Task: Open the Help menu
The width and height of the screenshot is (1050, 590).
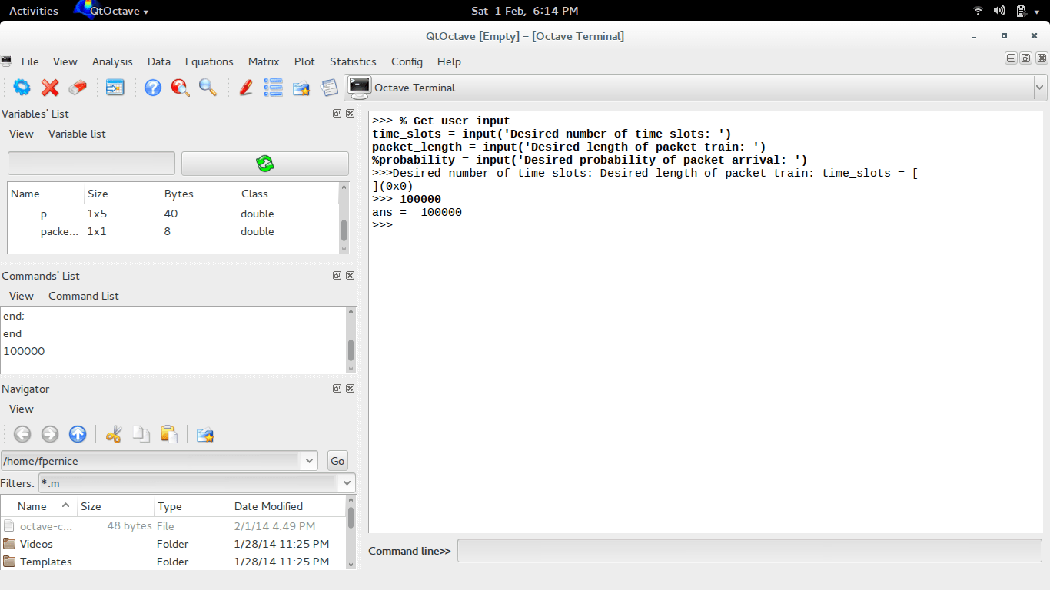Action: point(449,61)
